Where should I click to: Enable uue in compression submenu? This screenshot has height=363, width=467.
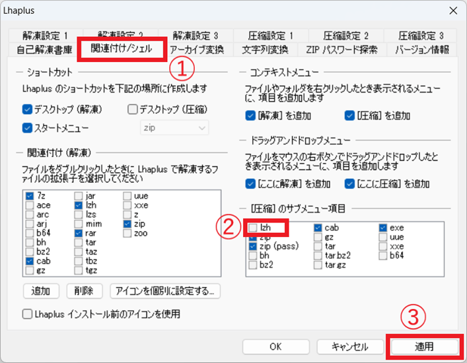[383, 237]
